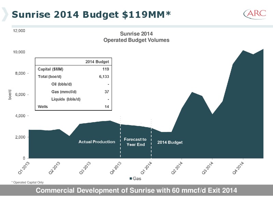Click the '2014 Budget' label inside the chart area
Screen dimensions: 273x205
170,142
